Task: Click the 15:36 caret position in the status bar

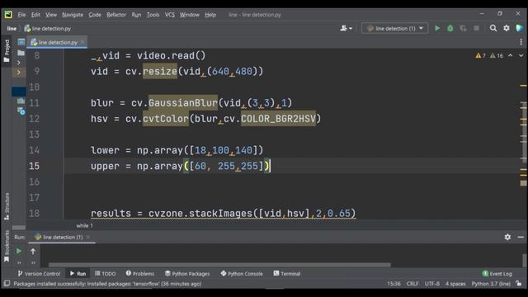Action: (x=394, y=284)
